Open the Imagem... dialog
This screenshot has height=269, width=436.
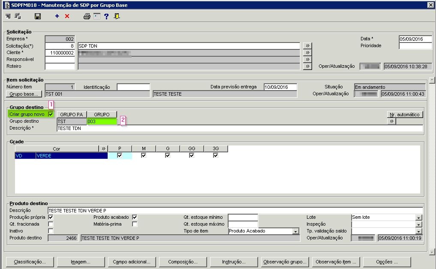(81, 262)
